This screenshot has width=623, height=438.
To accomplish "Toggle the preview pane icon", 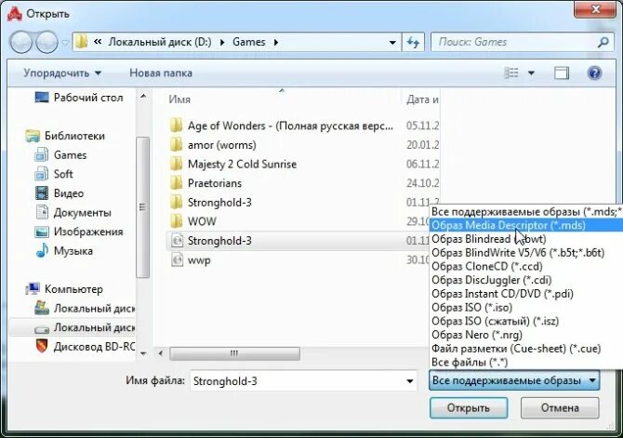I will (562, 73).
